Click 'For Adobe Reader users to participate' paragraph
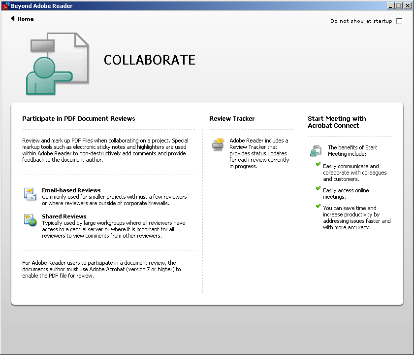 point(101,269)
